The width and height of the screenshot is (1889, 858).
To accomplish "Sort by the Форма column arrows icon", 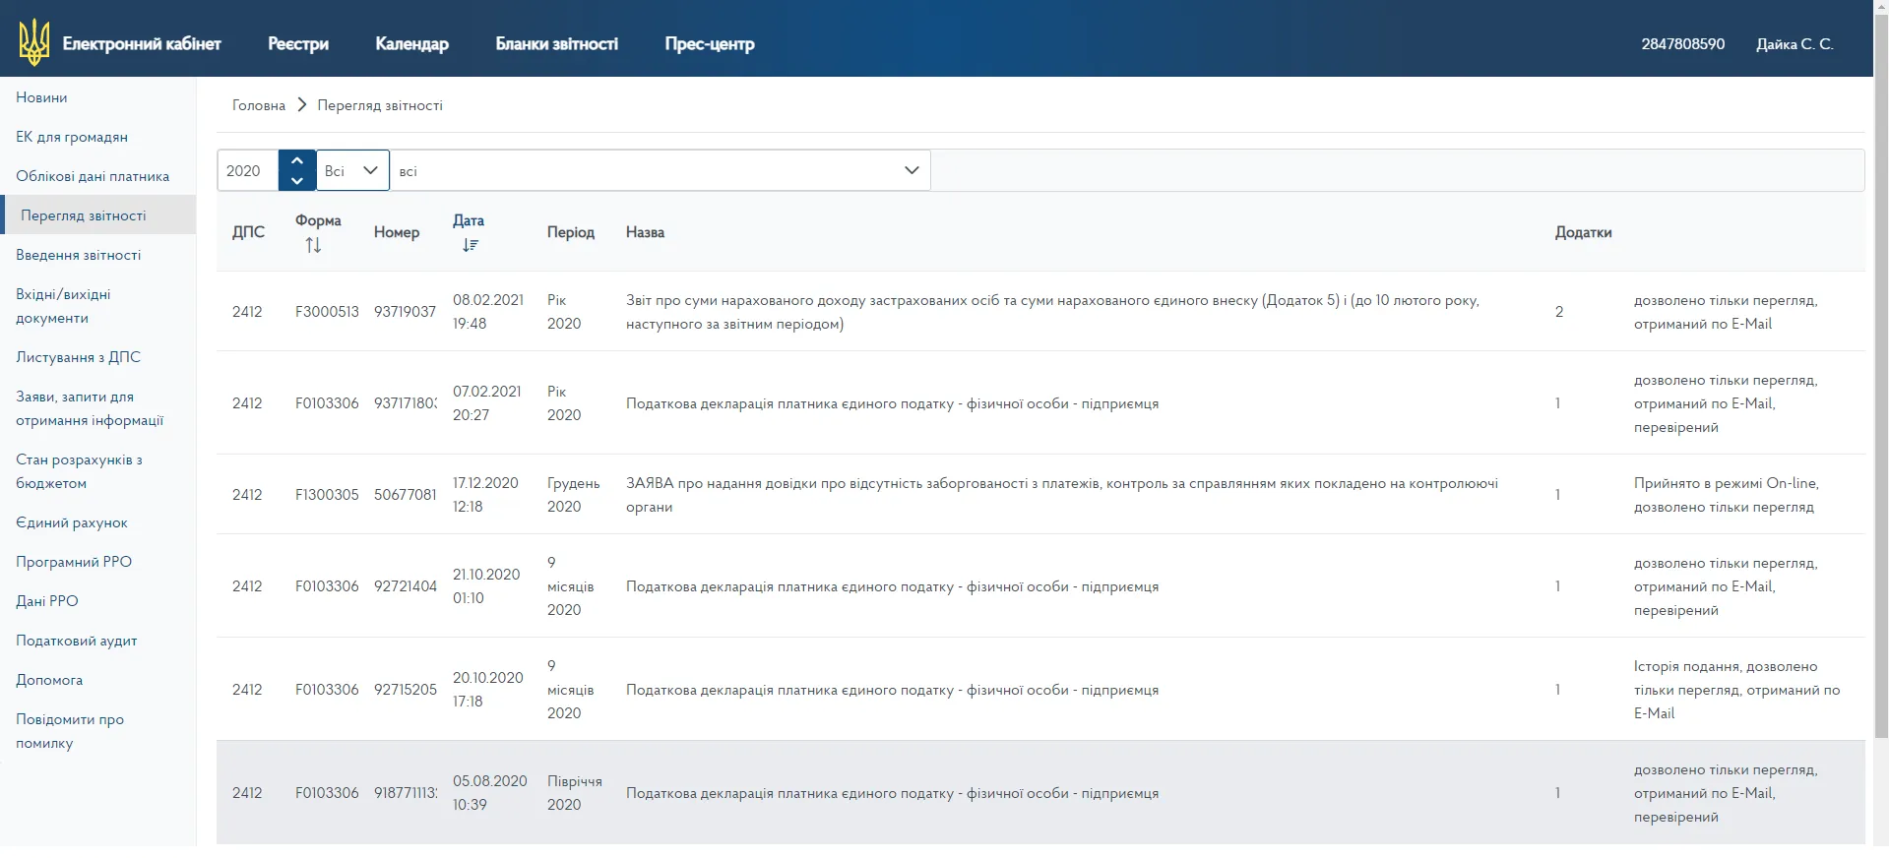I will point(313,245).
